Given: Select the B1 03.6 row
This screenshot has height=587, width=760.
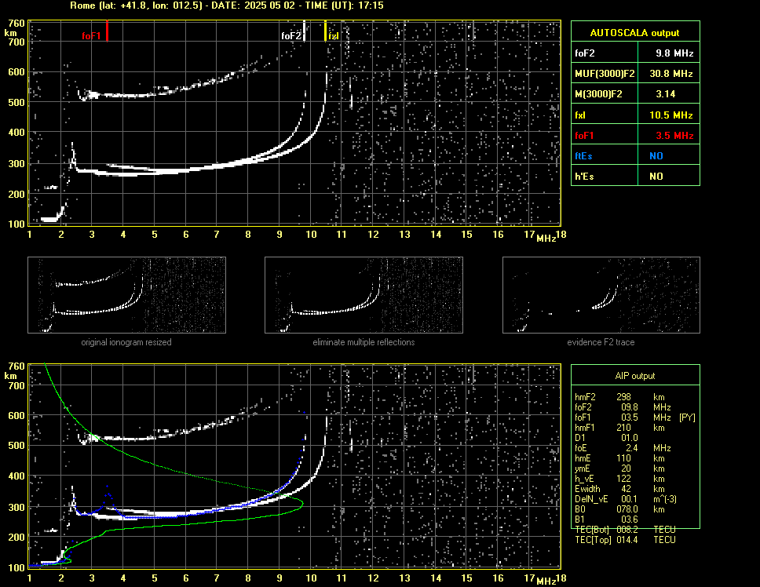Looking at the screenshot, I should click(x=606, y=520).
